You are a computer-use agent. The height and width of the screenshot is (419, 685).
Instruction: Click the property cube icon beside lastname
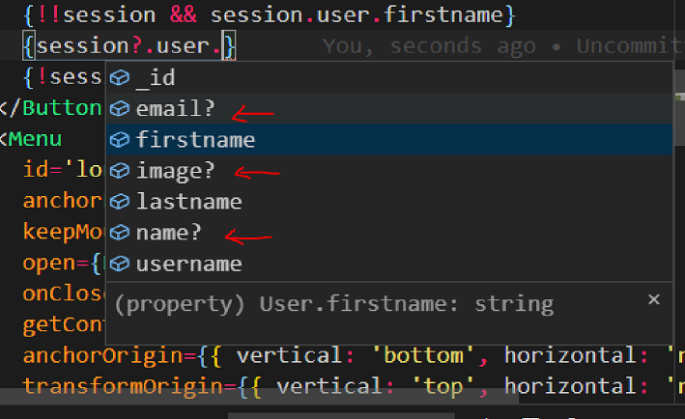[x=119, y=202]
